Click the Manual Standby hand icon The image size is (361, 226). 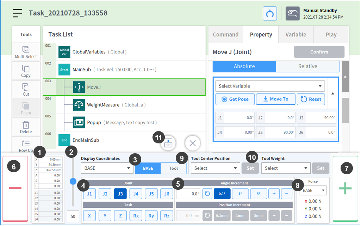click(x=292, y=14)
